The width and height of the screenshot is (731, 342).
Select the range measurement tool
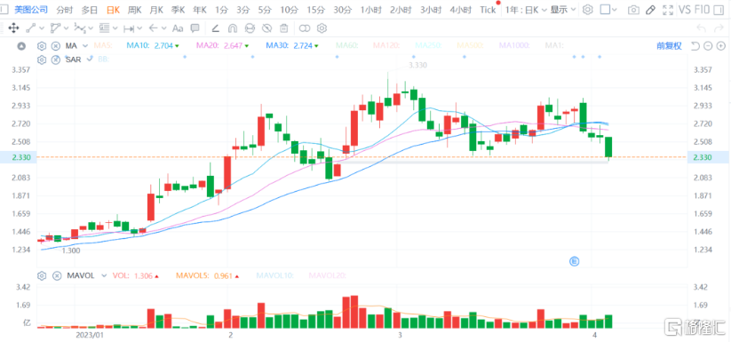coord(129,28)
